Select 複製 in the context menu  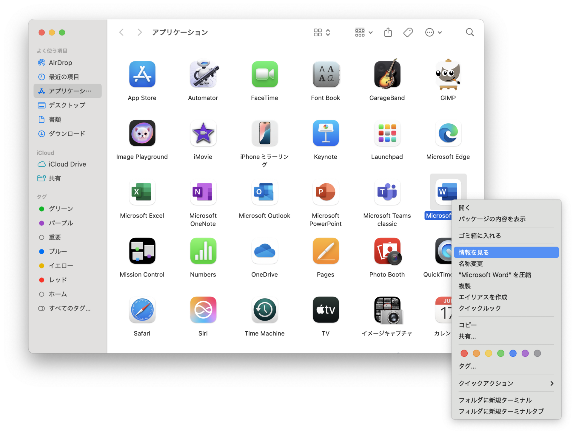coord(506,286)
